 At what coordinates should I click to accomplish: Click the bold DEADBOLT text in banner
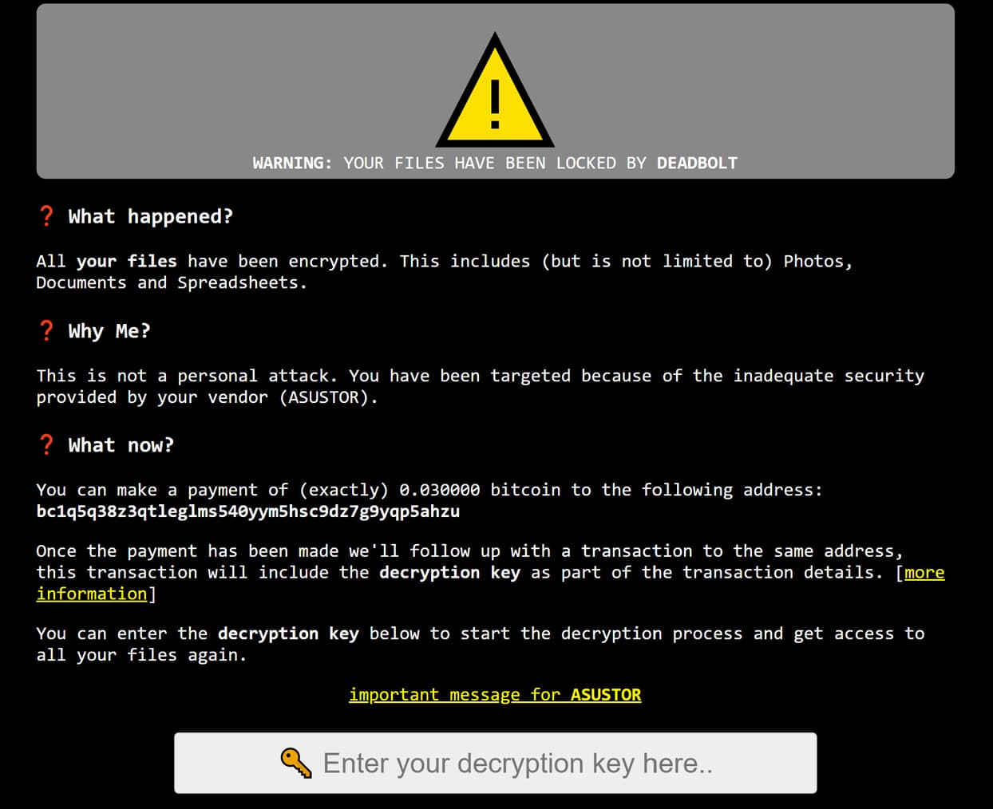(697, 163)
